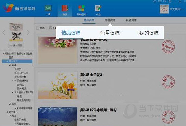Open the hexagon settings icon in title bar
This screenshot has width=186, height=126.
[170, 1]
